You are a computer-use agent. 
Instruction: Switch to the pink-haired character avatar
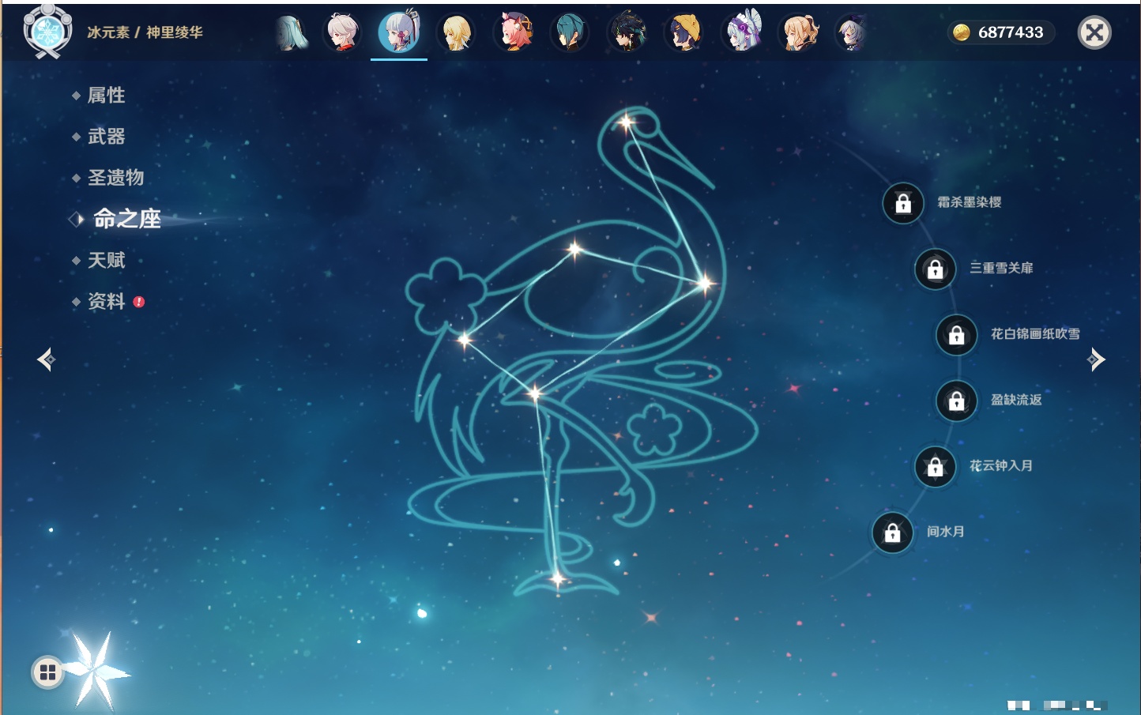pyautogui.click(x=514, y=33)
